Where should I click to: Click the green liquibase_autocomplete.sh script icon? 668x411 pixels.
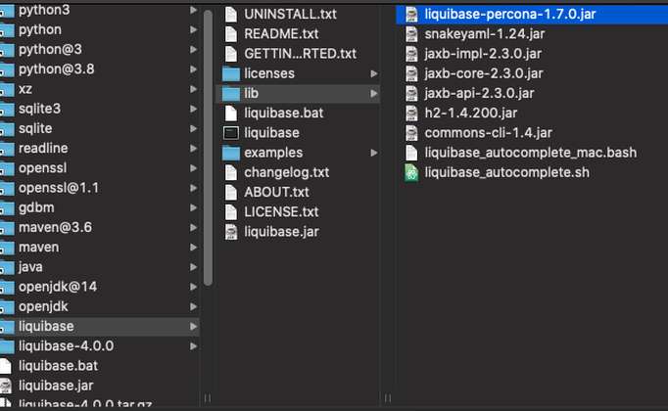point(411,172)
